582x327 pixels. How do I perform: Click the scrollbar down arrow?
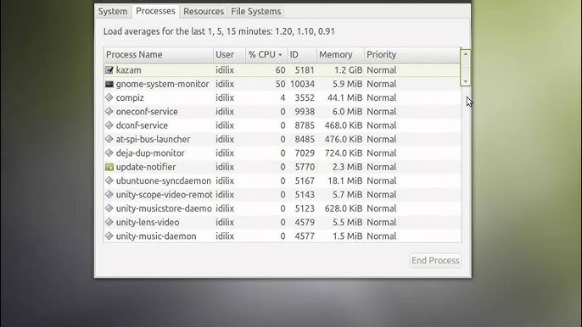[466, 81]
